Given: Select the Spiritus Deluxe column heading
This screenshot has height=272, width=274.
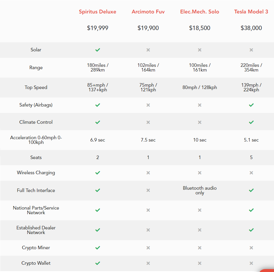Looking at the screenshot, I should click(x=98, y=12).
